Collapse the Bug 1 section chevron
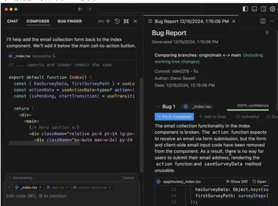 coord(157,107)
